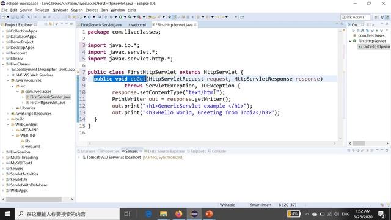Click the Save toolbar icon

point(12,17)
